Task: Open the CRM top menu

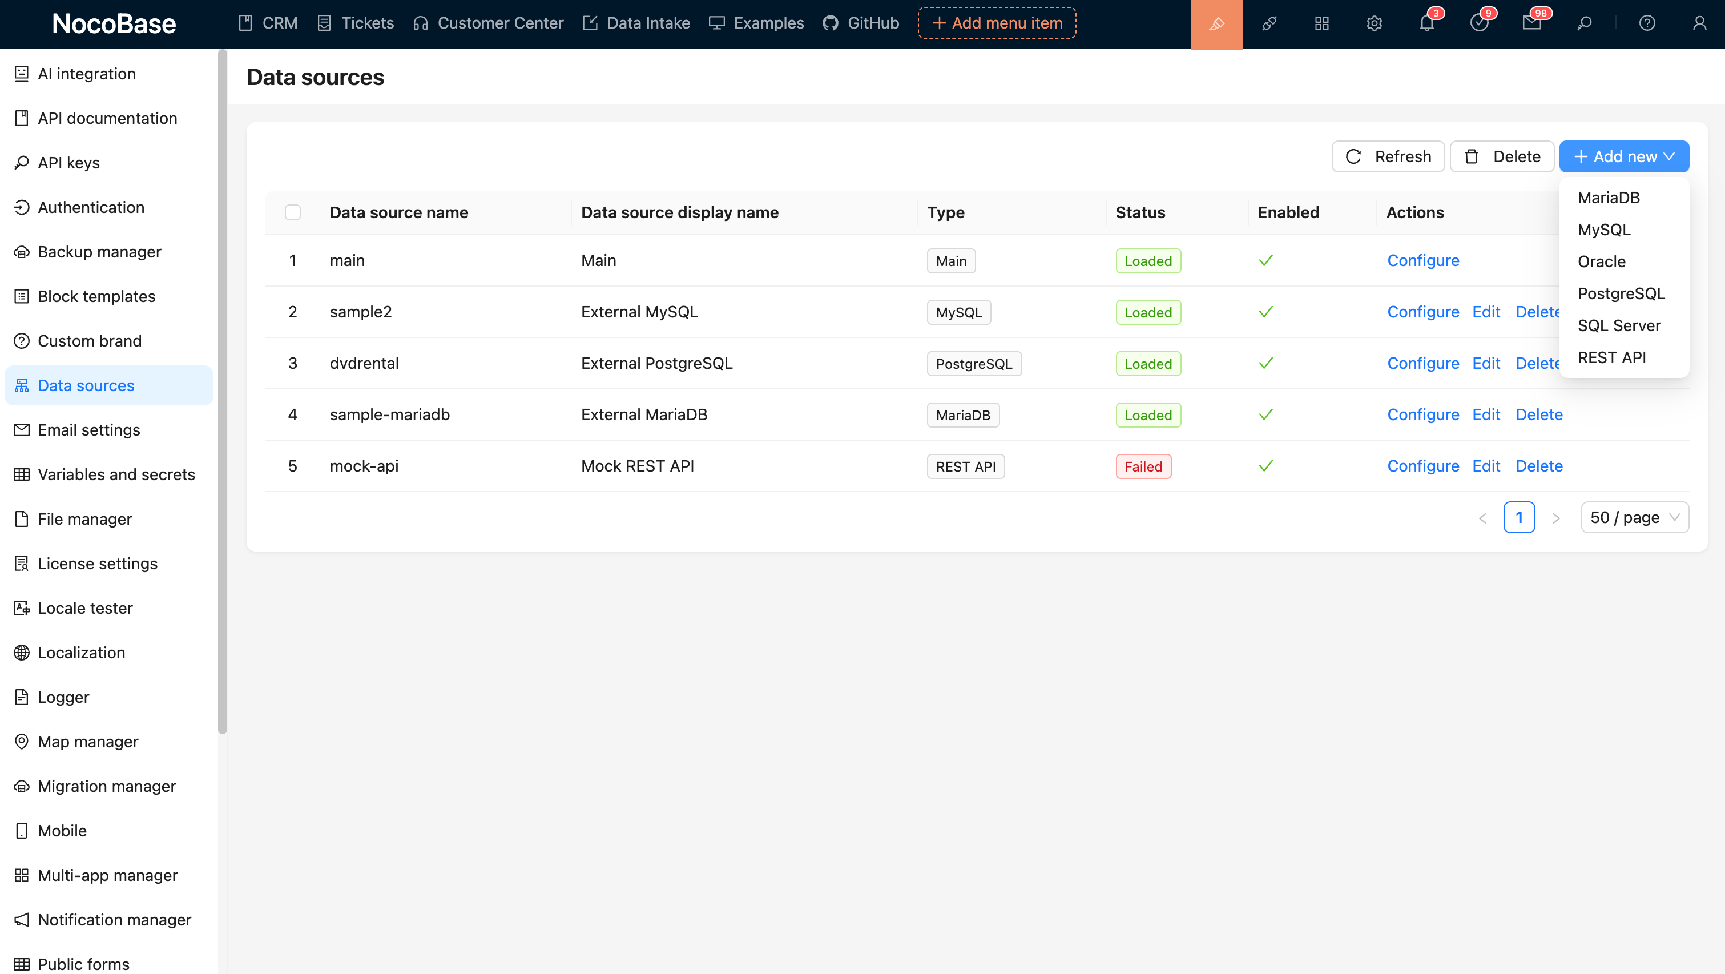Action: (x=268, y=23)
